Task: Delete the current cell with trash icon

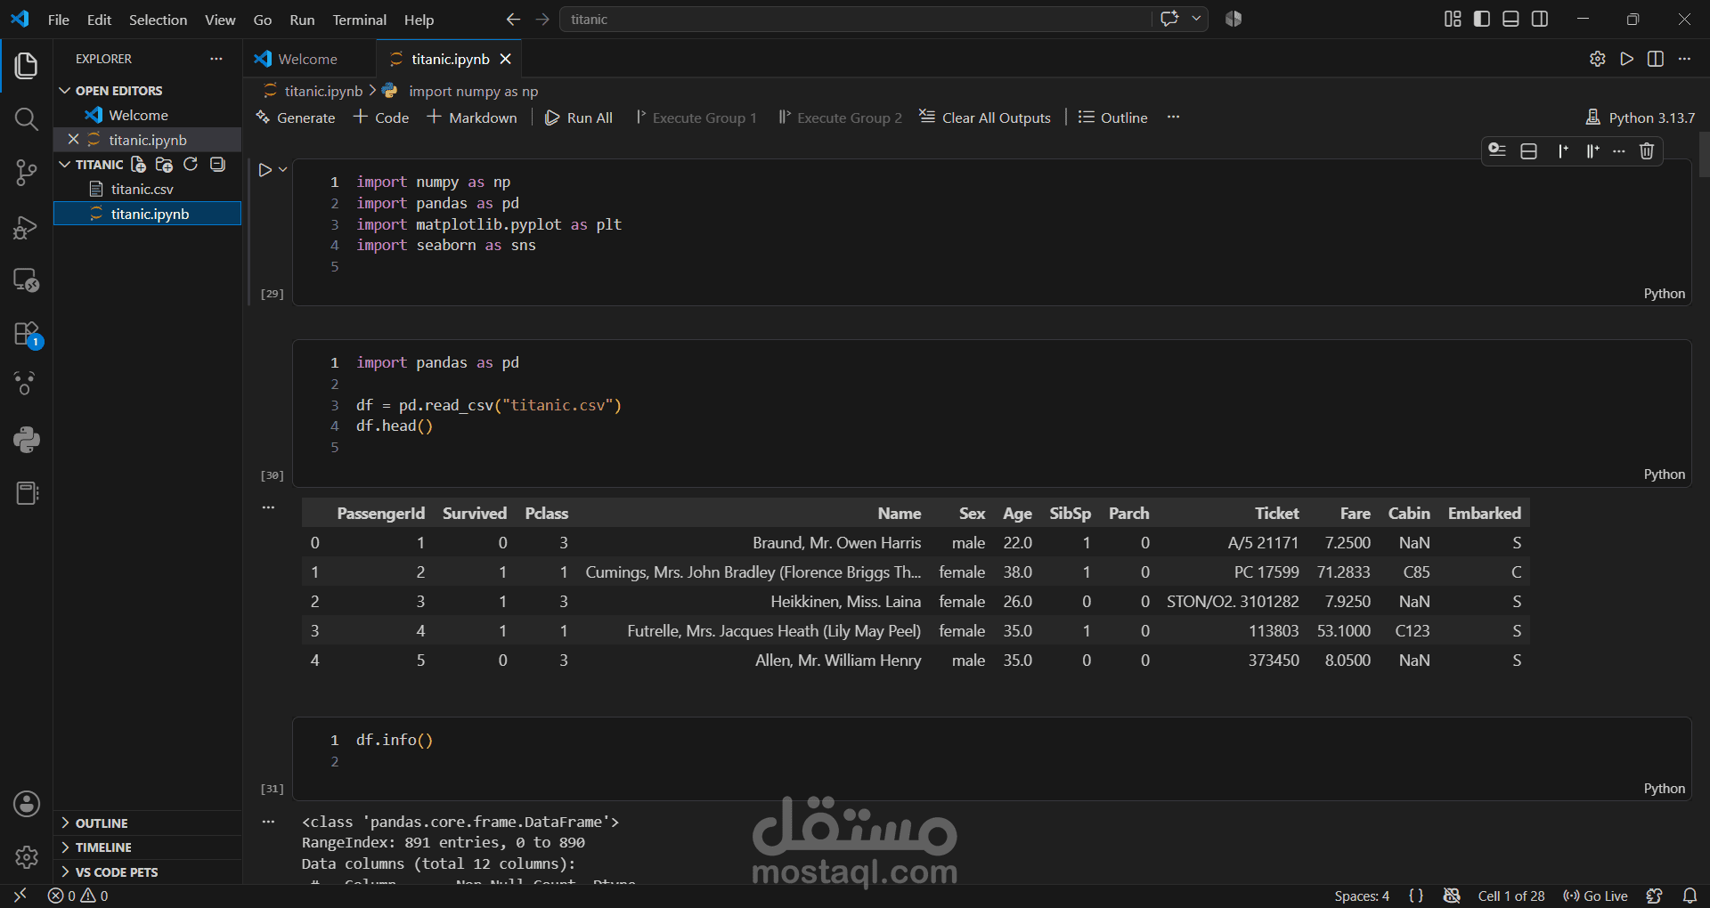Action: click(x=1647, y=151)
